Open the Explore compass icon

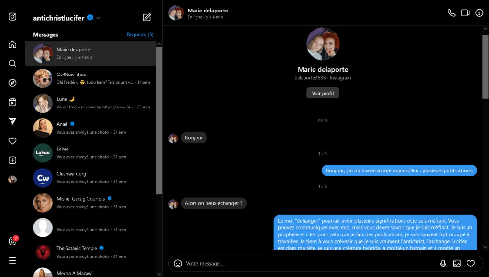point(12,83)
